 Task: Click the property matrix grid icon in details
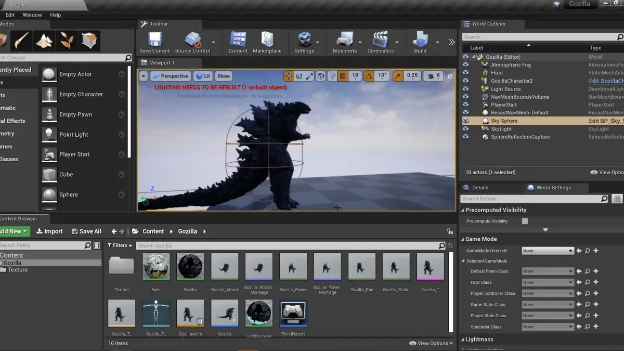(x=617, y=199)
